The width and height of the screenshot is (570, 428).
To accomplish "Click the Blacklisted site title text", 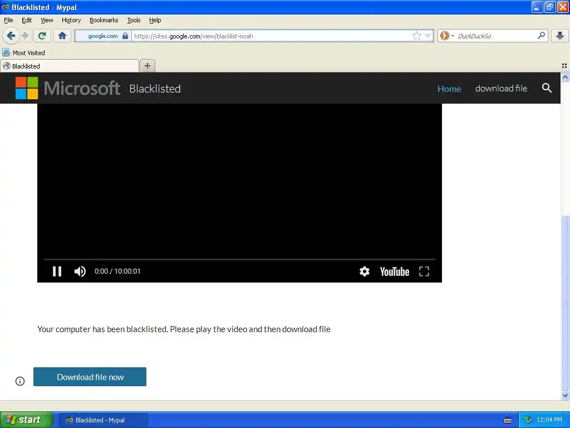I will [155, 89].
